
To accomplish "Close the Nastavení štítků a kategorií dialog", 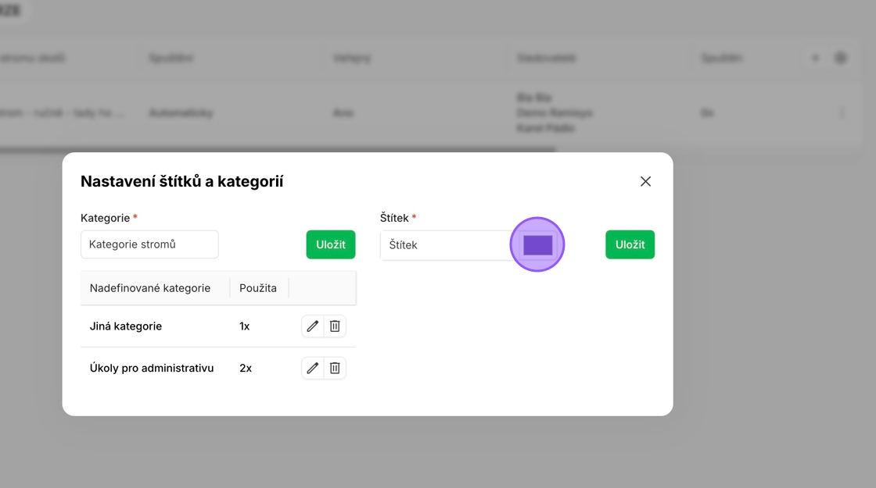I will (x=645, y=181).
